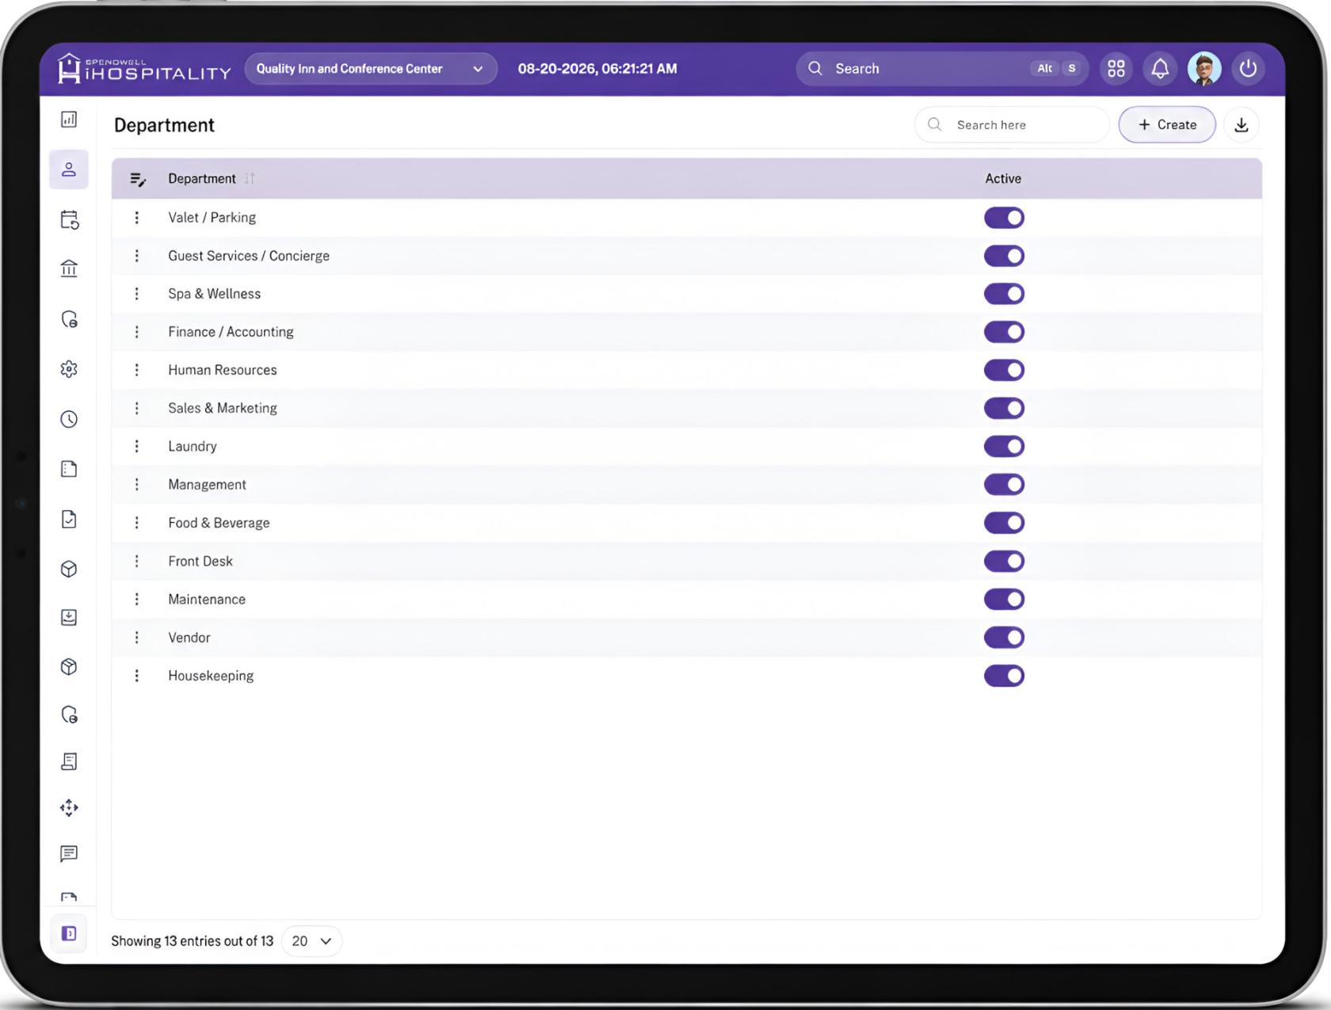1331x1010 pixels.
Task: Select the person icon in sidebar
Action: (x=69, y=170)
